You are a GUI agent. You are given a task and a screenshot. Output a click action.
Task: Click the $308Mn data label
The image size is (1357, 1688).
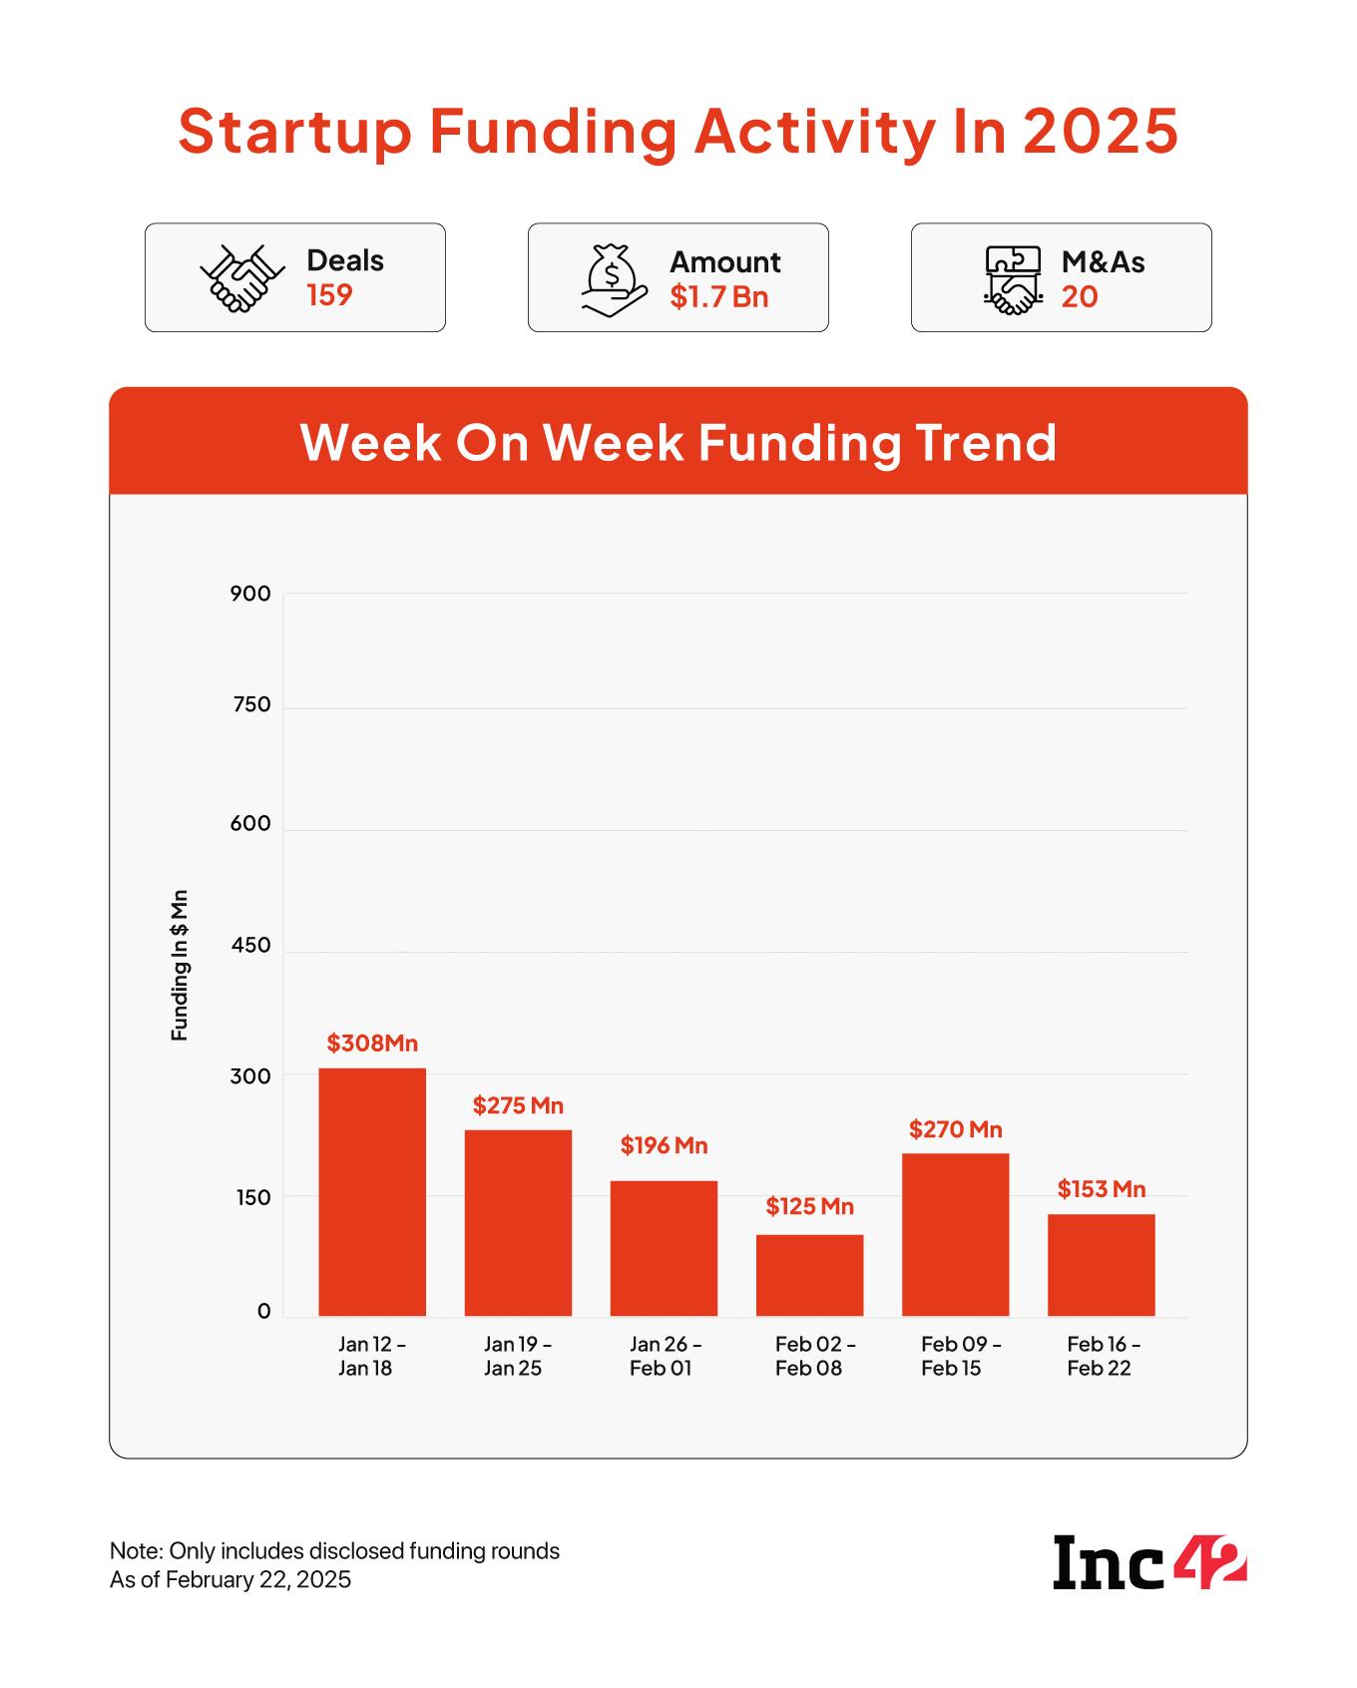pos(372,1044)
